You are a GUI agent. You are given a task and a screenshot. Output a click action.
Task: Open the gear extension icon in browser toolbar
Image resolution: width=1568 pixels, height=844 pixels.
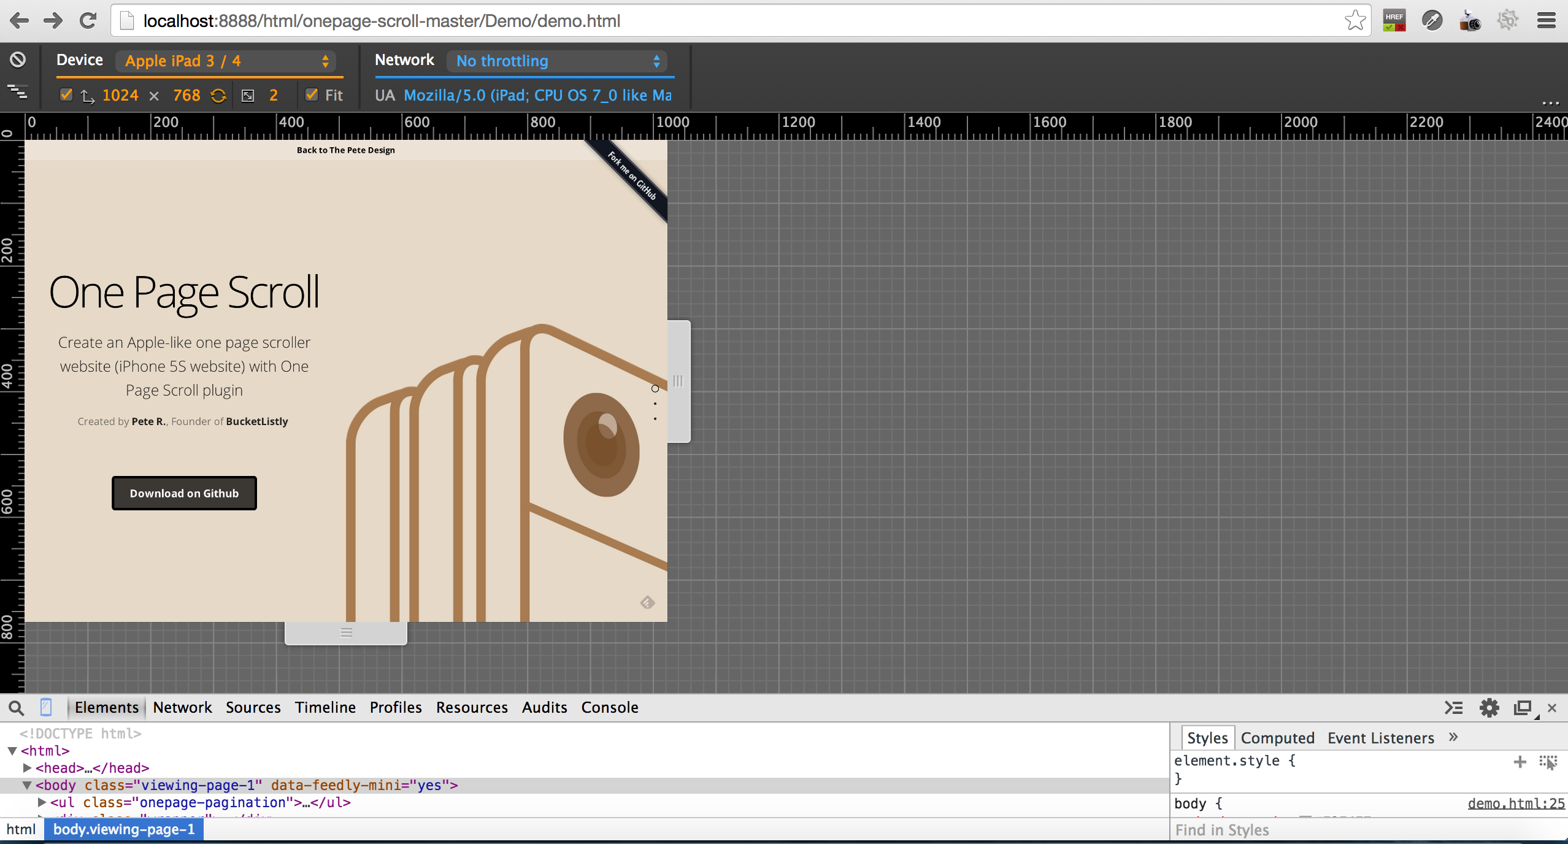tap(1508, 20)
